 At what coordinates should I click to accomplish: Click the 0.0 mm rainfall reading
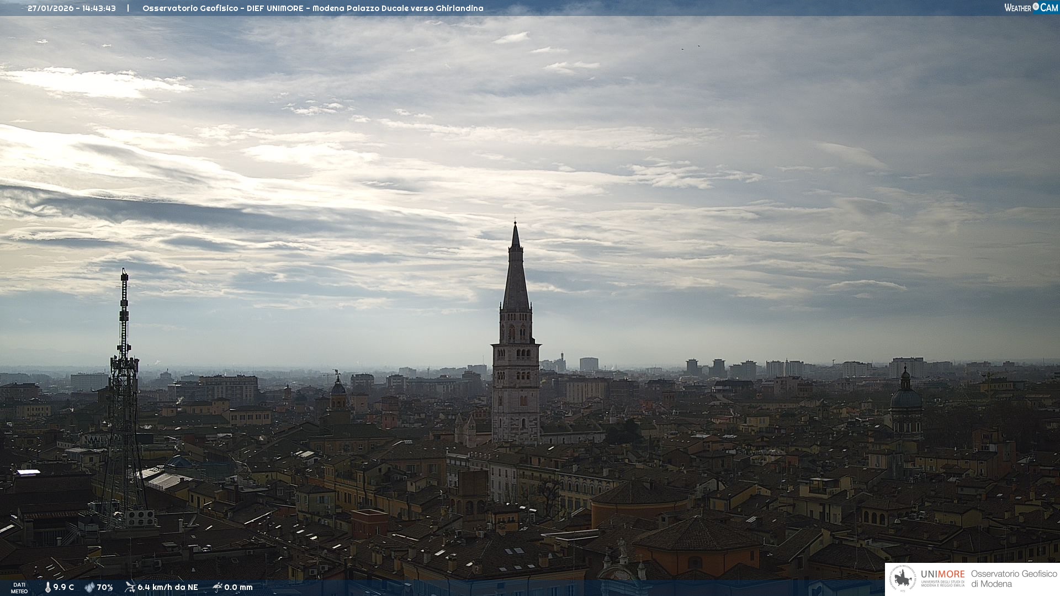[x=239, y=587]
